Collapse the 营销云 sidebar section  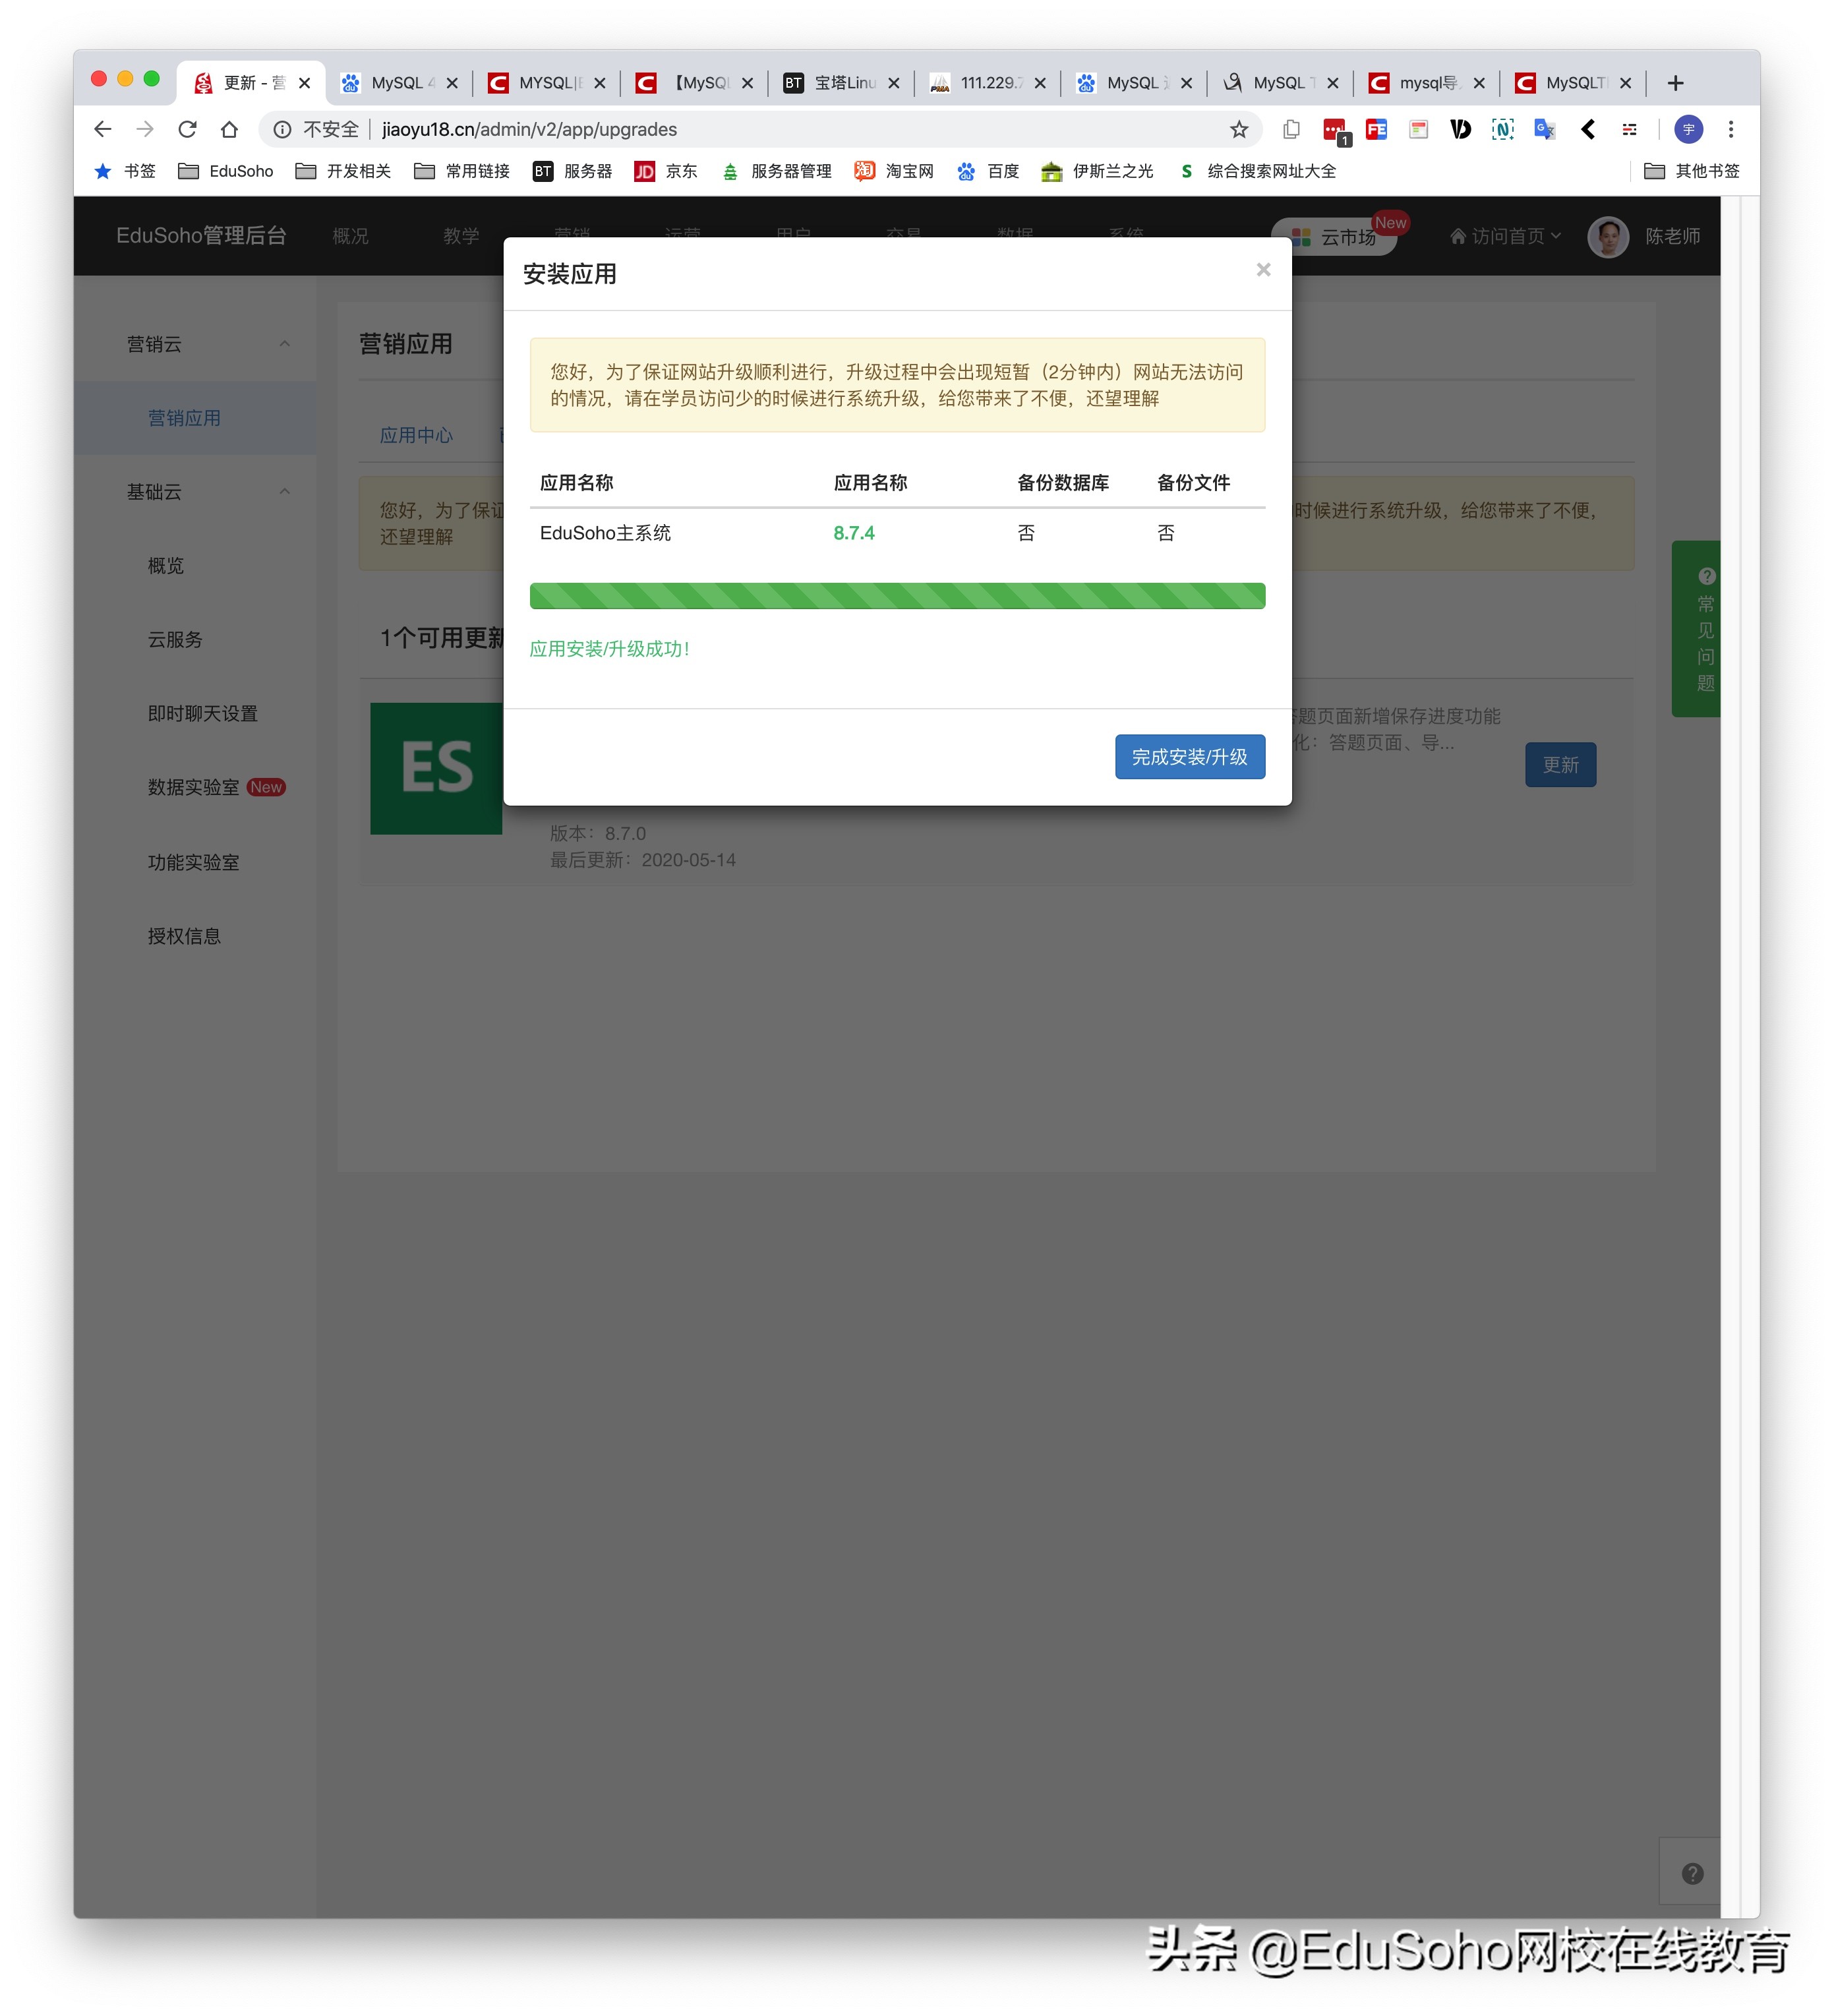[285, 344]
